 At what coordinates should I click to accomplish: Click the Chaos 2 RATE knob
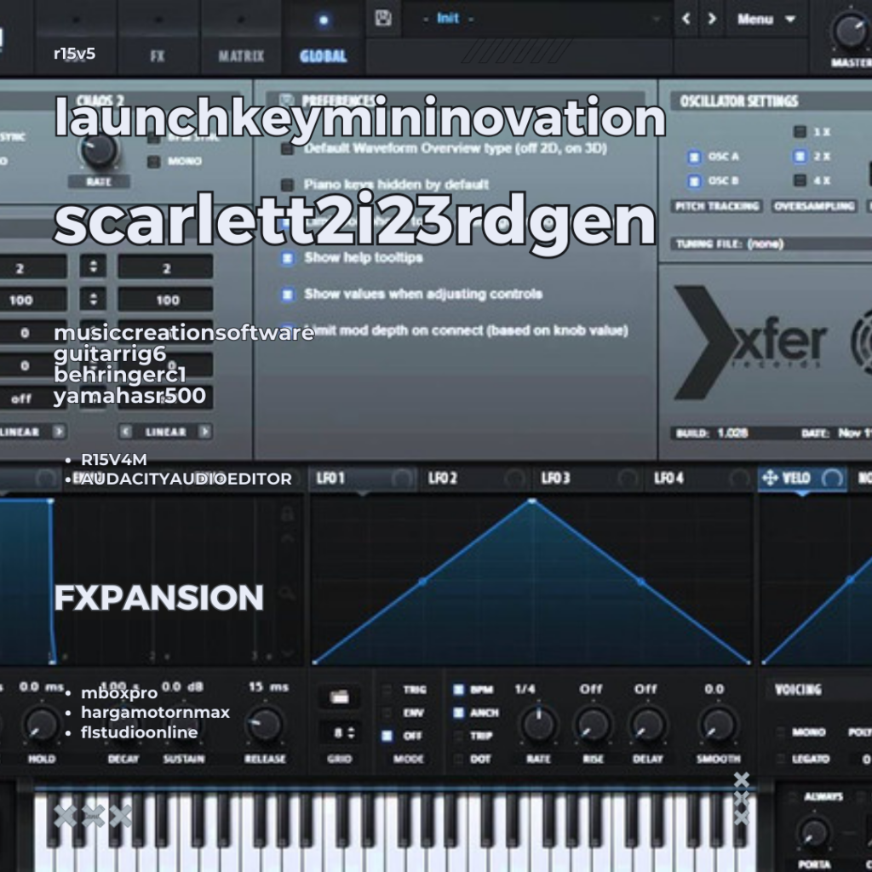click(99, 150)
